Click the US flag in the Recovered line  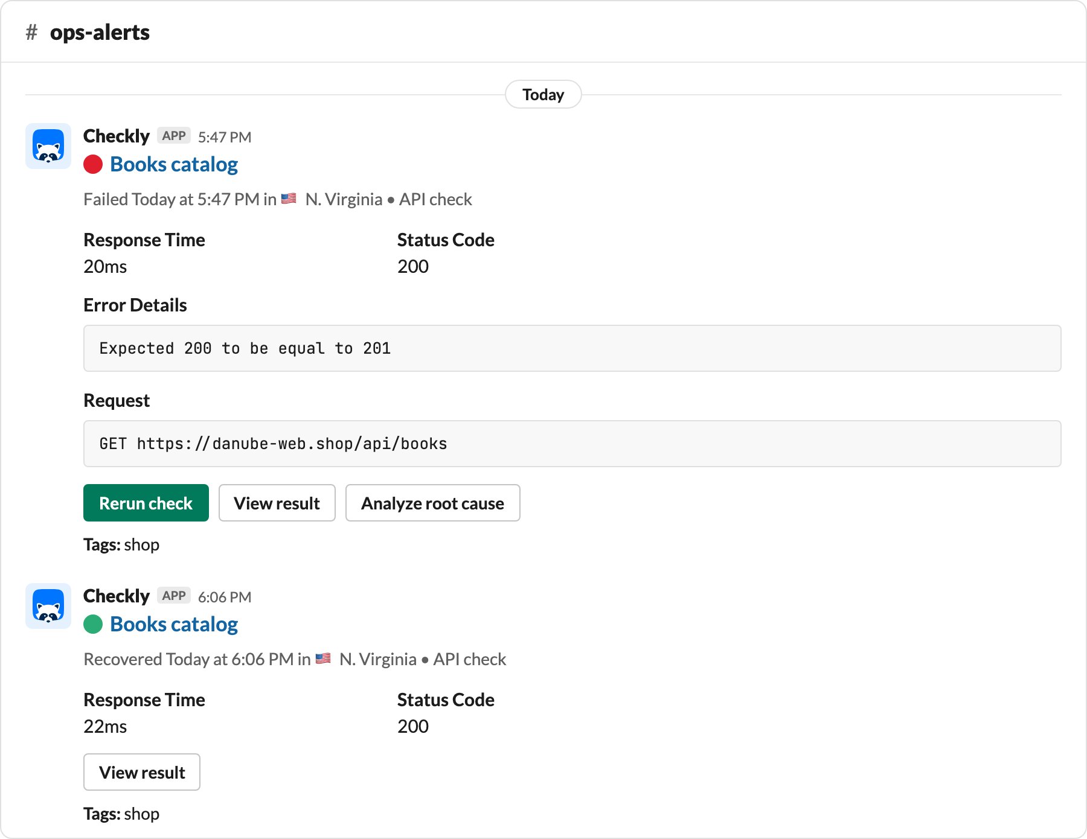[323, 659]
